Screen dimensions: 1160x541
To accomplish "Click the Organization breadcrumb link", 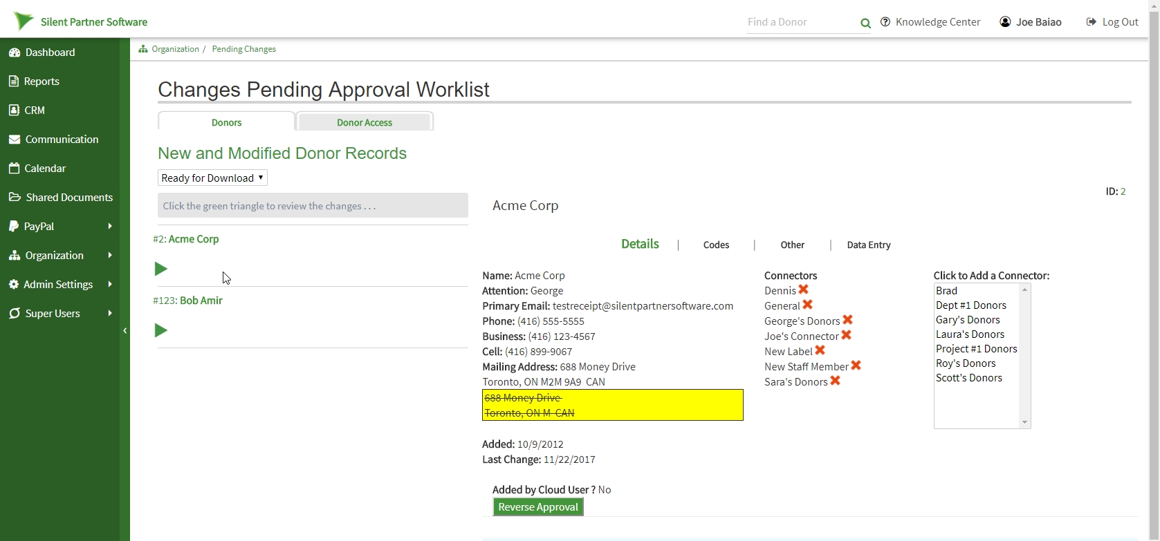I will (x=175, y=49).
